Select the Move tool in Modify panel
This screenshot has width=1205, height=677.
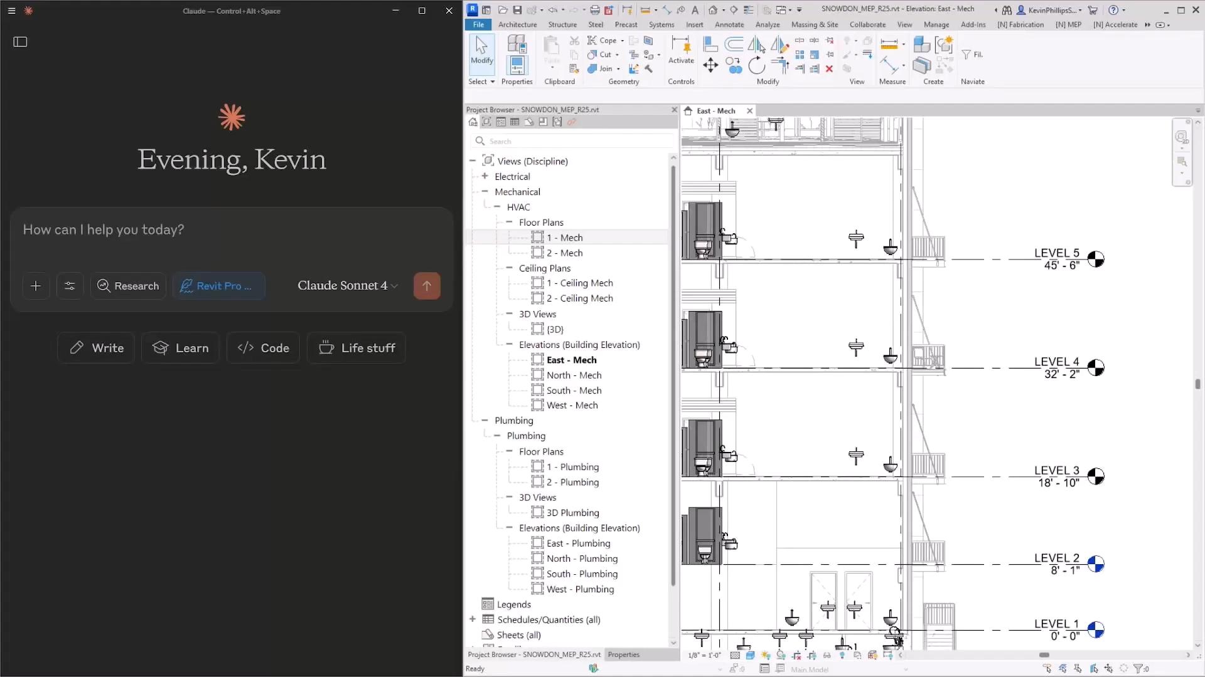(710, 65)
